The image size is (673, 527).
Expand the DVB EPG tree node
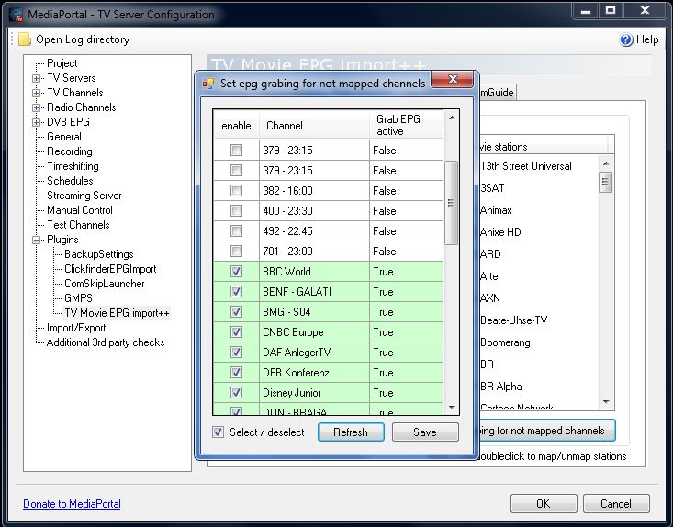click(36, 122)
